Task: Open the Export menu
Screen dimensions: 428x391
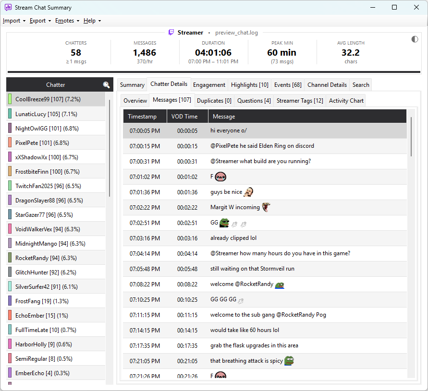Action: (x=40, y=21)
